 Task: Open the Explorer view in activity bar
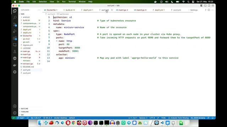15,11
